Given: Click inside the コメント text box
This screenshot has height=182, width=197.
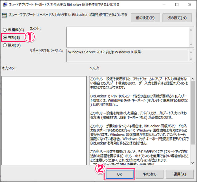Looking at the screenshot, I should (x=127, y=37).
